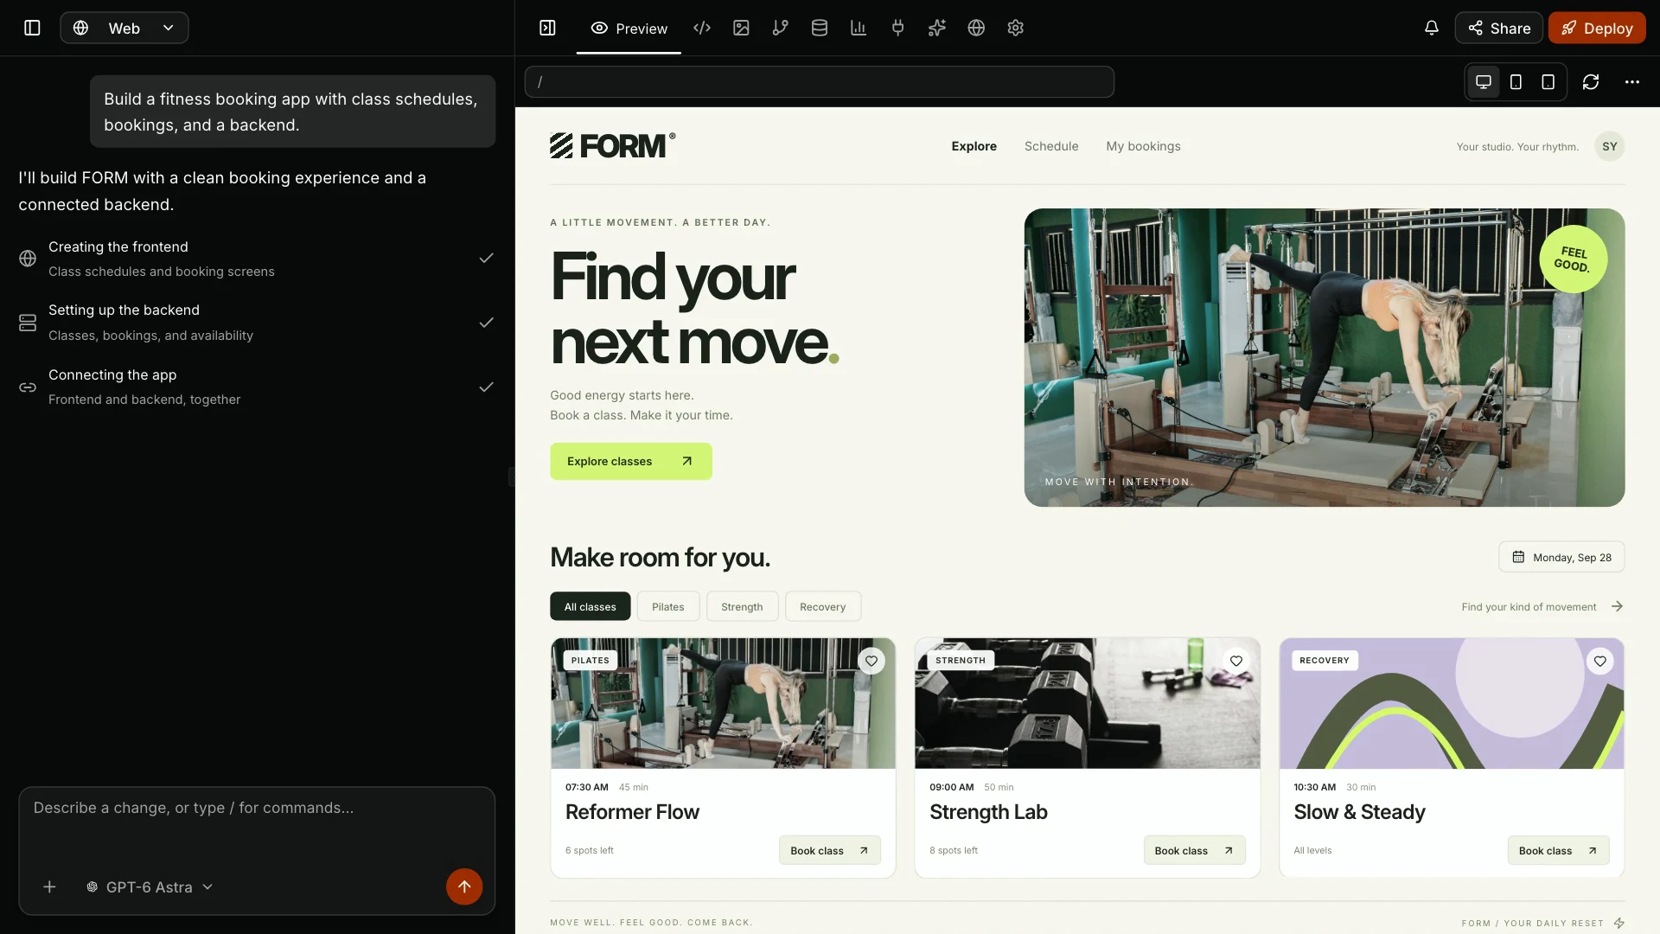Image resolution: width=1660 pixels, height=934 pixels.
Task: Open the domains globe icon in toolbar
Action: (976, 28)
